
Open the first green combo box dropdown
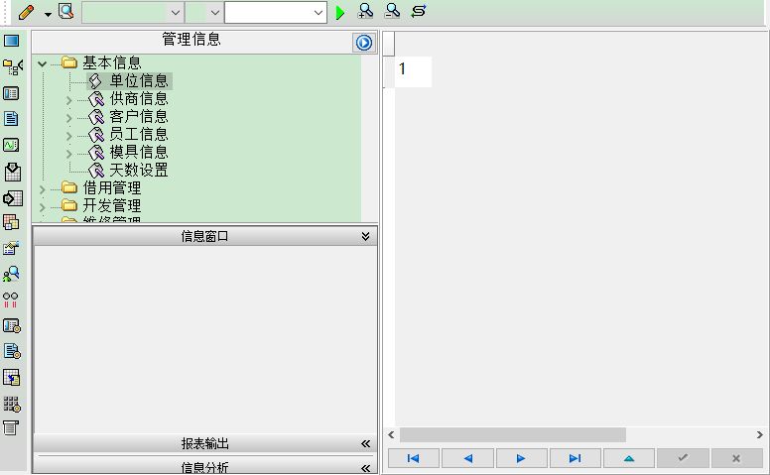pyautogui.click(x=176, y=13)
